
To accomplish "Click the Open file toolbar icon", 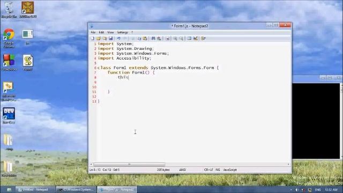I will click(99, 39).
